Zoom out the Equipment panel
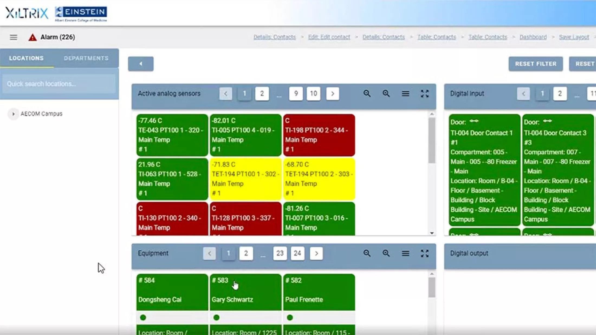596x335 pixels. pyautogui.click(x=367, y=253)
